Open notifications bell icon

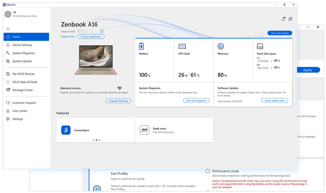[x=283, y=19]
